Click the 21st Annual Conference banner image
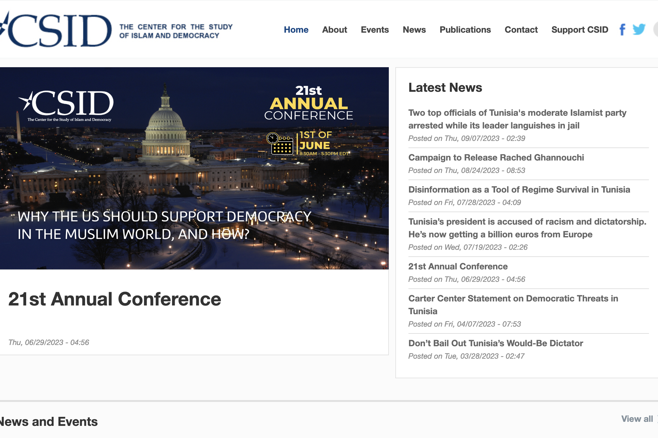 pos(194,168)
